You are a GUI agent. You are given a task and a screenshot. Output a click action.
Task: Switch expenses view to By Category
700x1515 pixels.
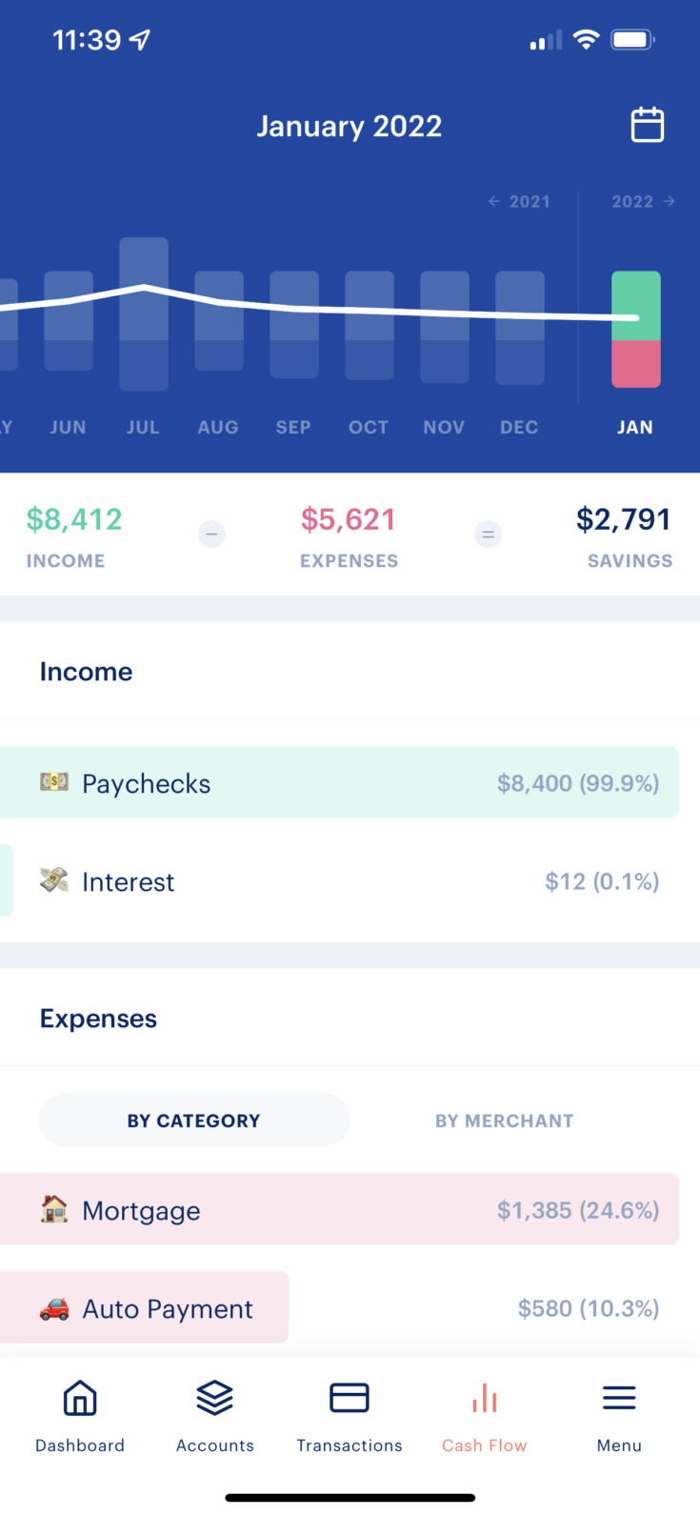(194, 1121)
